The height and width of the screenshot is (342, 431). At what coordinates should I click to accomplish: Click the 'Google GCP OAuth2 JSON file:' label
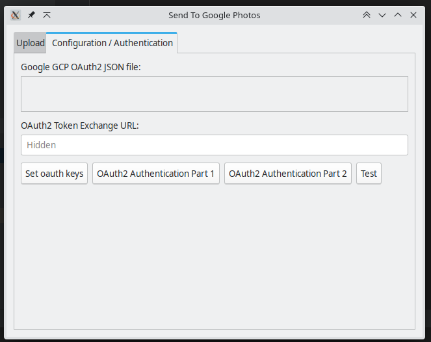[x=81, y=67]
